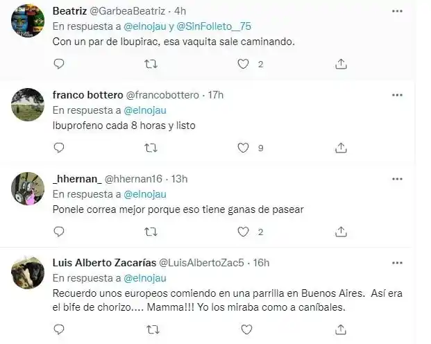Retweet _hhernan_'s tweet
This screenshot has height=344, width=431.
[x=150, y=230]
